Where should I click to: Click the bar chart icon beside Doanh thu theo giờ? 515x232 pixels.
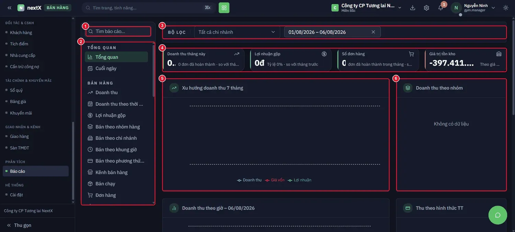[x=174, y=208]
